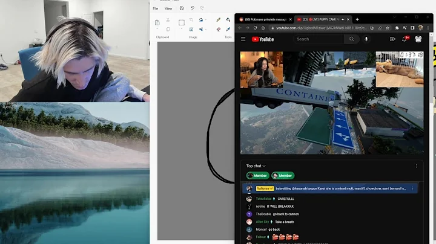Click the chat username Alien Sky
The height and width of the screenshot is (244, 436).
262,222
